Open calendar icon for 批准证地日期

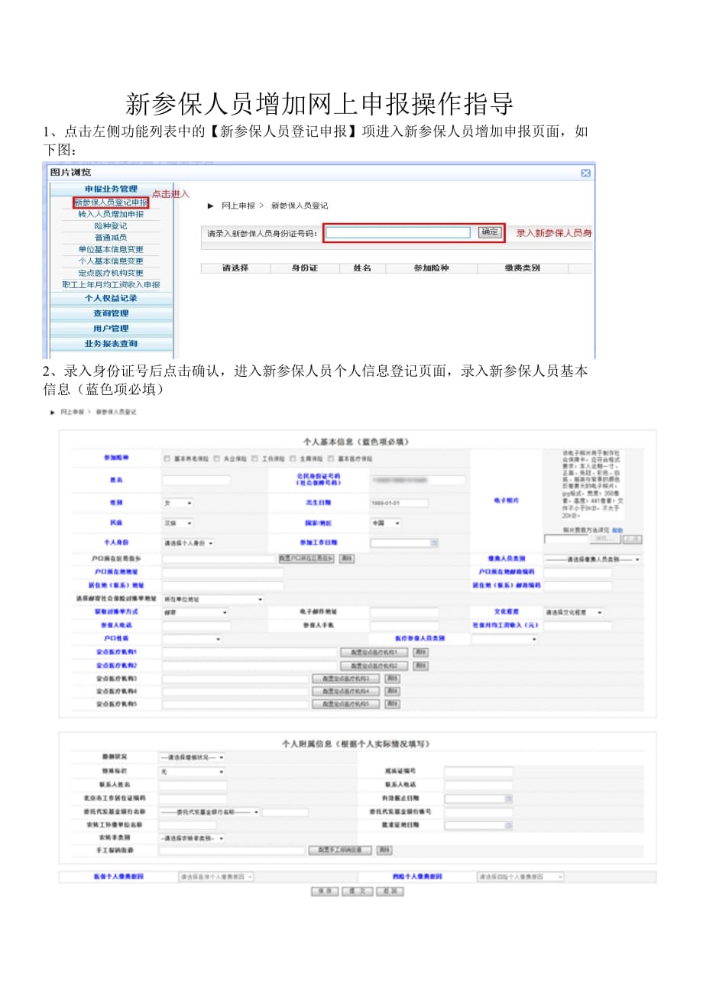point(508,825)
